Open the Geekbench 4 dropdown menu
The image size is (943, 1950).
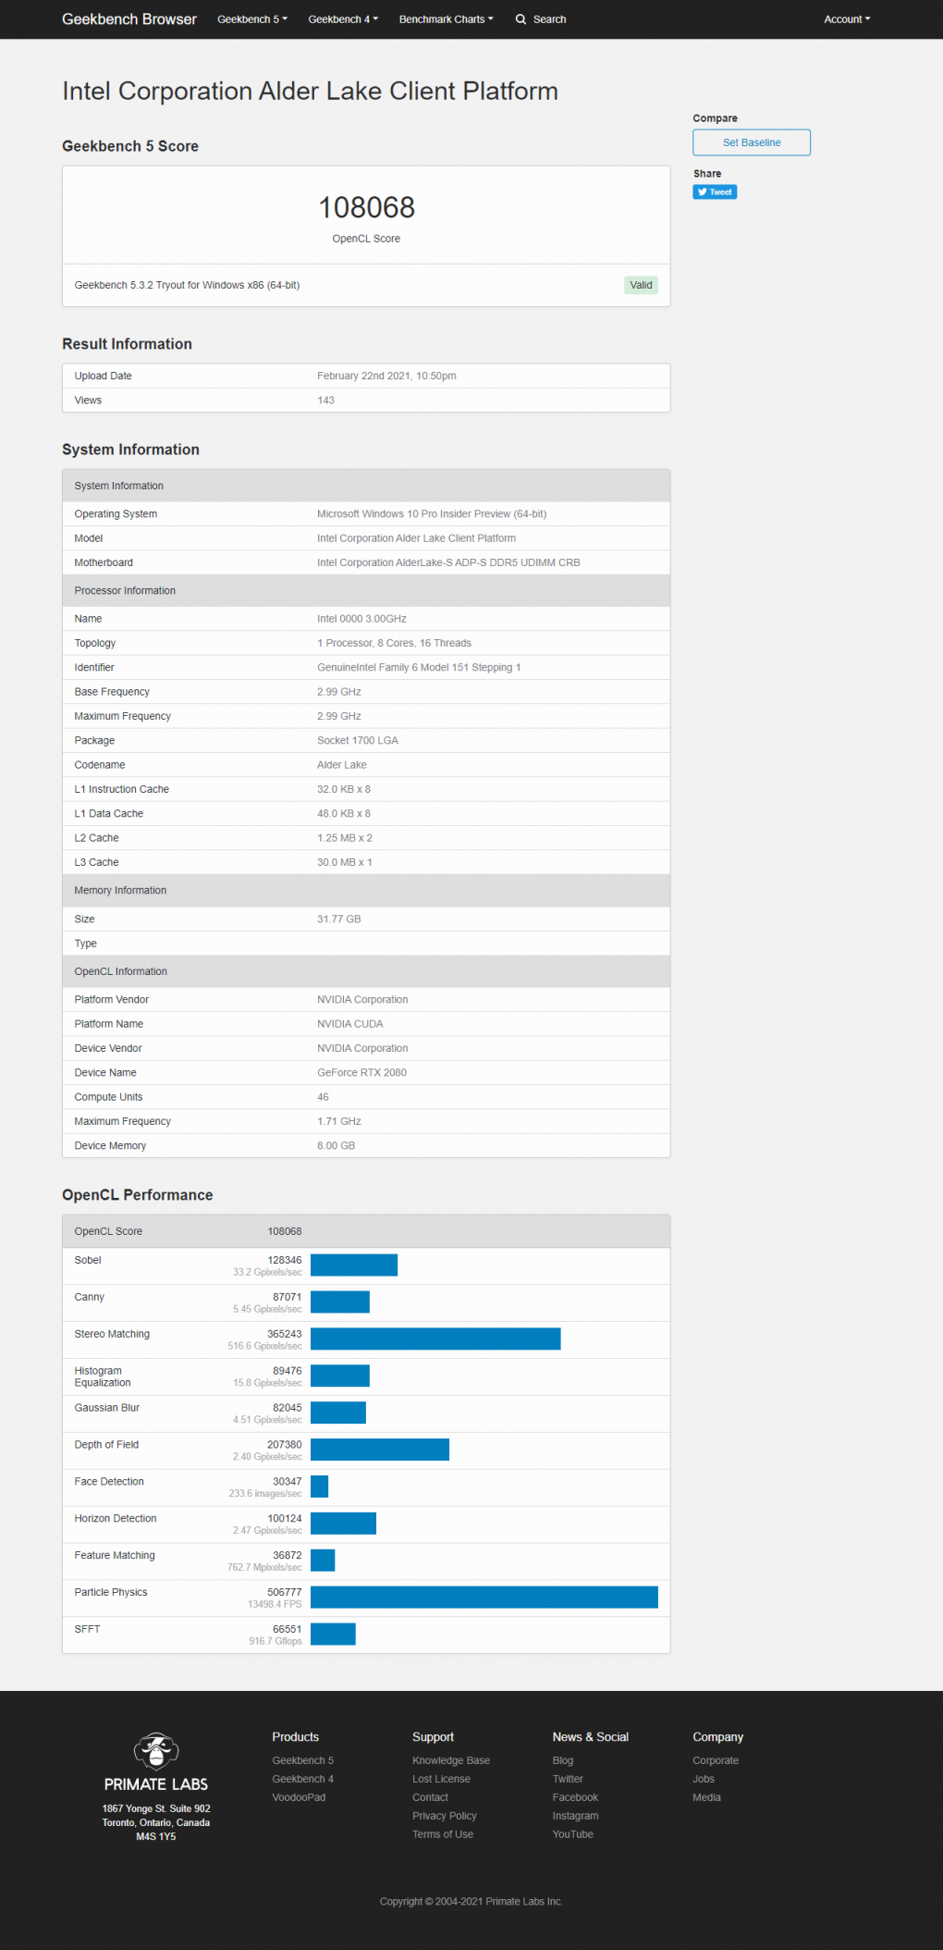tap(343, 19)
